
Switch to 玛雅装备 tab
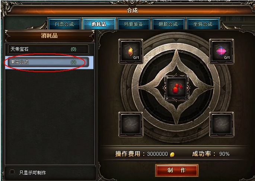coord(133,24)
